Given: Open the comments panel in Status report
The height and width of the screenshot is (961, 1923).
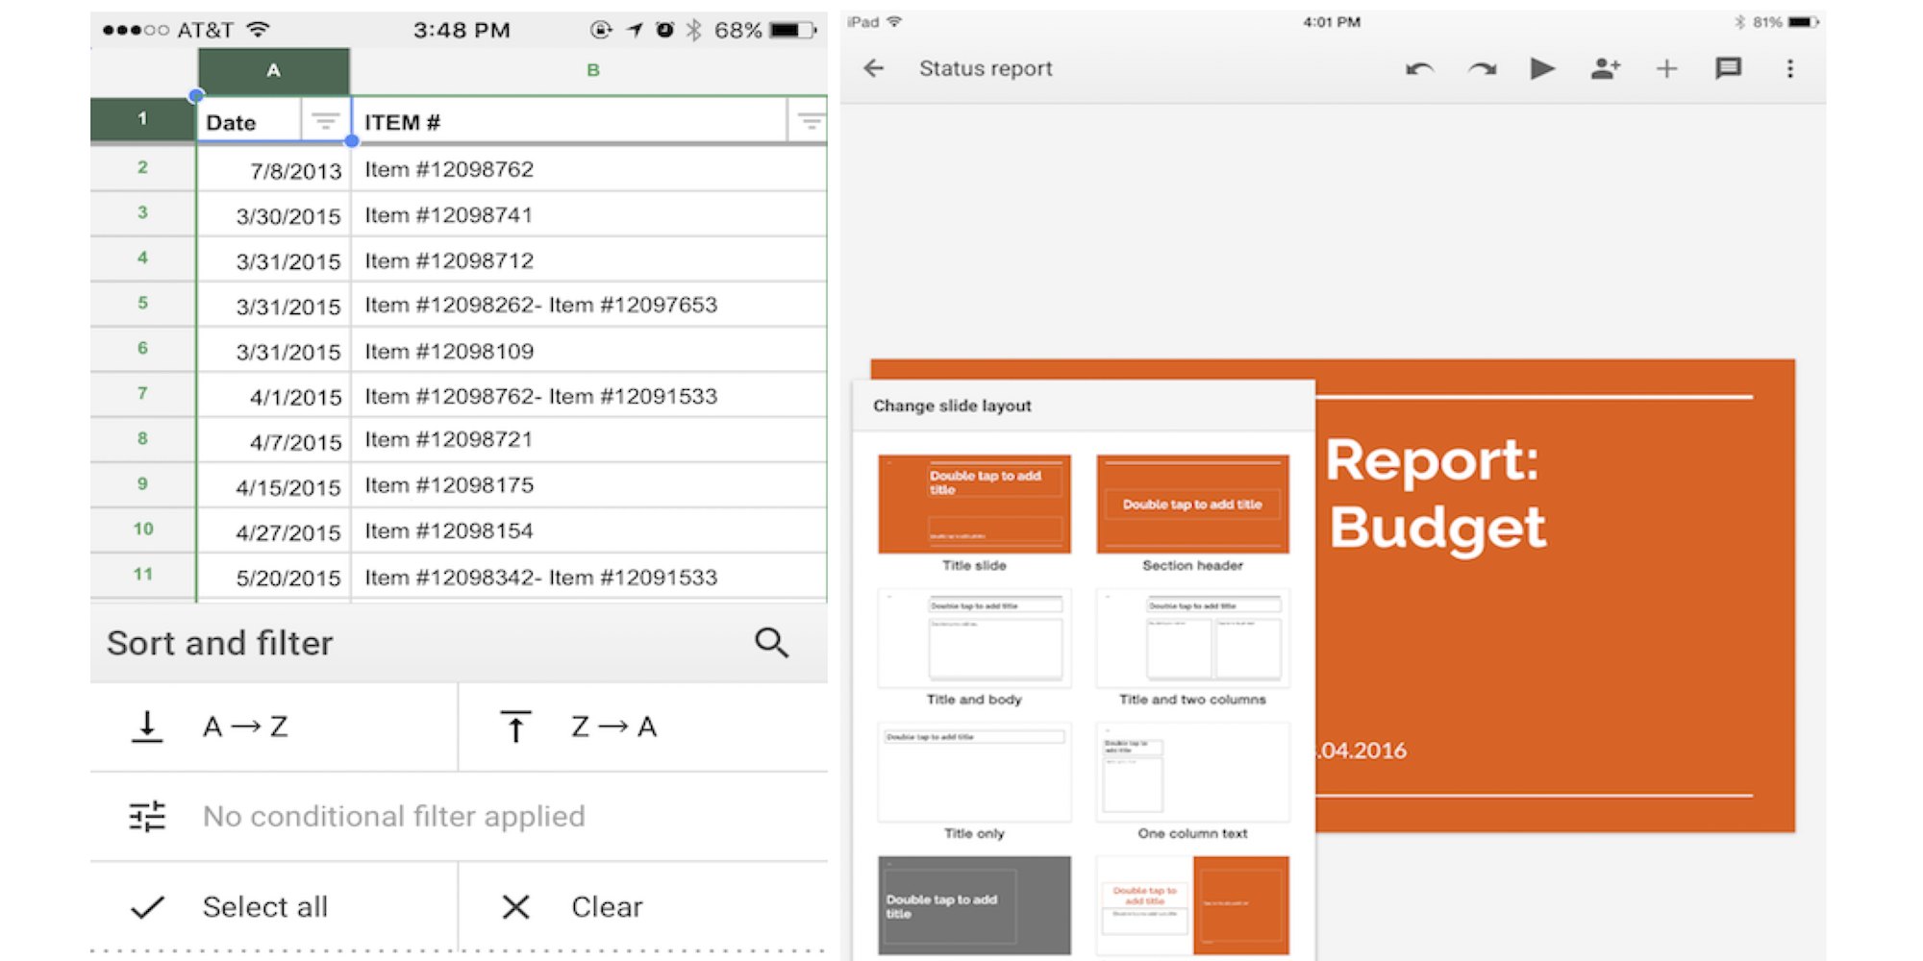Looking at the screenshot, I should pyautogui.click(x=1729, y=68).
